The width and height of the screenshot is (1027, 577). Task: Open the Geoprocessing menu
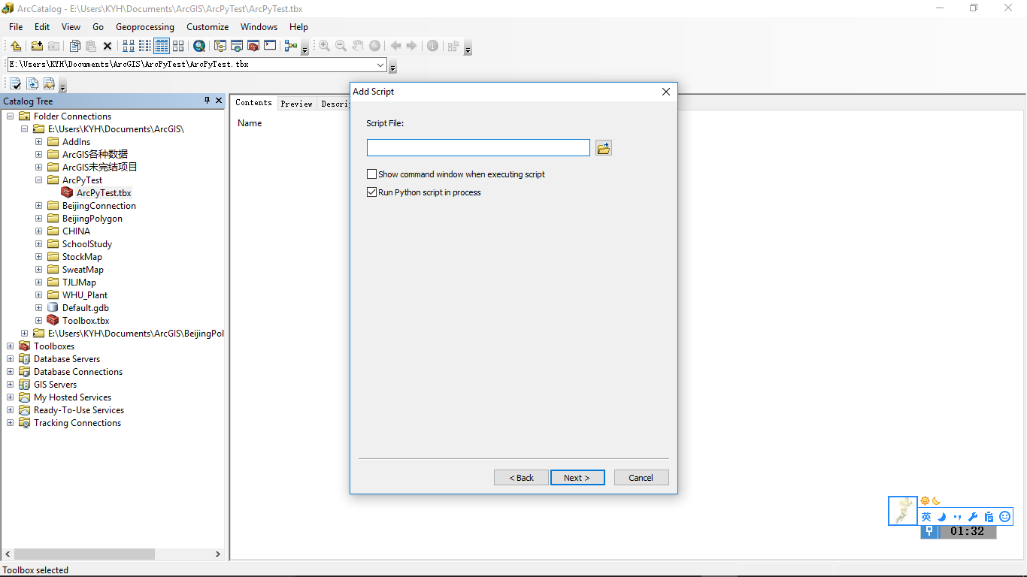click(145, 27)
